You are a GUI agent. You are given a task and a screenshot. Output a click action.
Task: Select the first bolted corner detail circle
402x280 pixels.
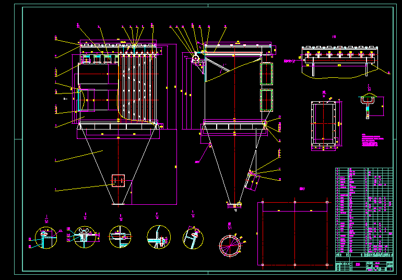pyautogui.click(x=46, y=238)
